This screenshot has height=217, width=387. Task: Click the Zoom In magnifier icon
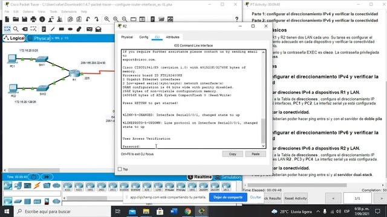click(107, 19)
